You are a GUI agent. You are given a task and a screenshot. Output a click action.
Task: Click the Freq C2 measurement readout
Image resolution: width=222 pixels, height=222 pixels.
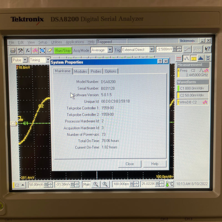[x=193, y=72]
